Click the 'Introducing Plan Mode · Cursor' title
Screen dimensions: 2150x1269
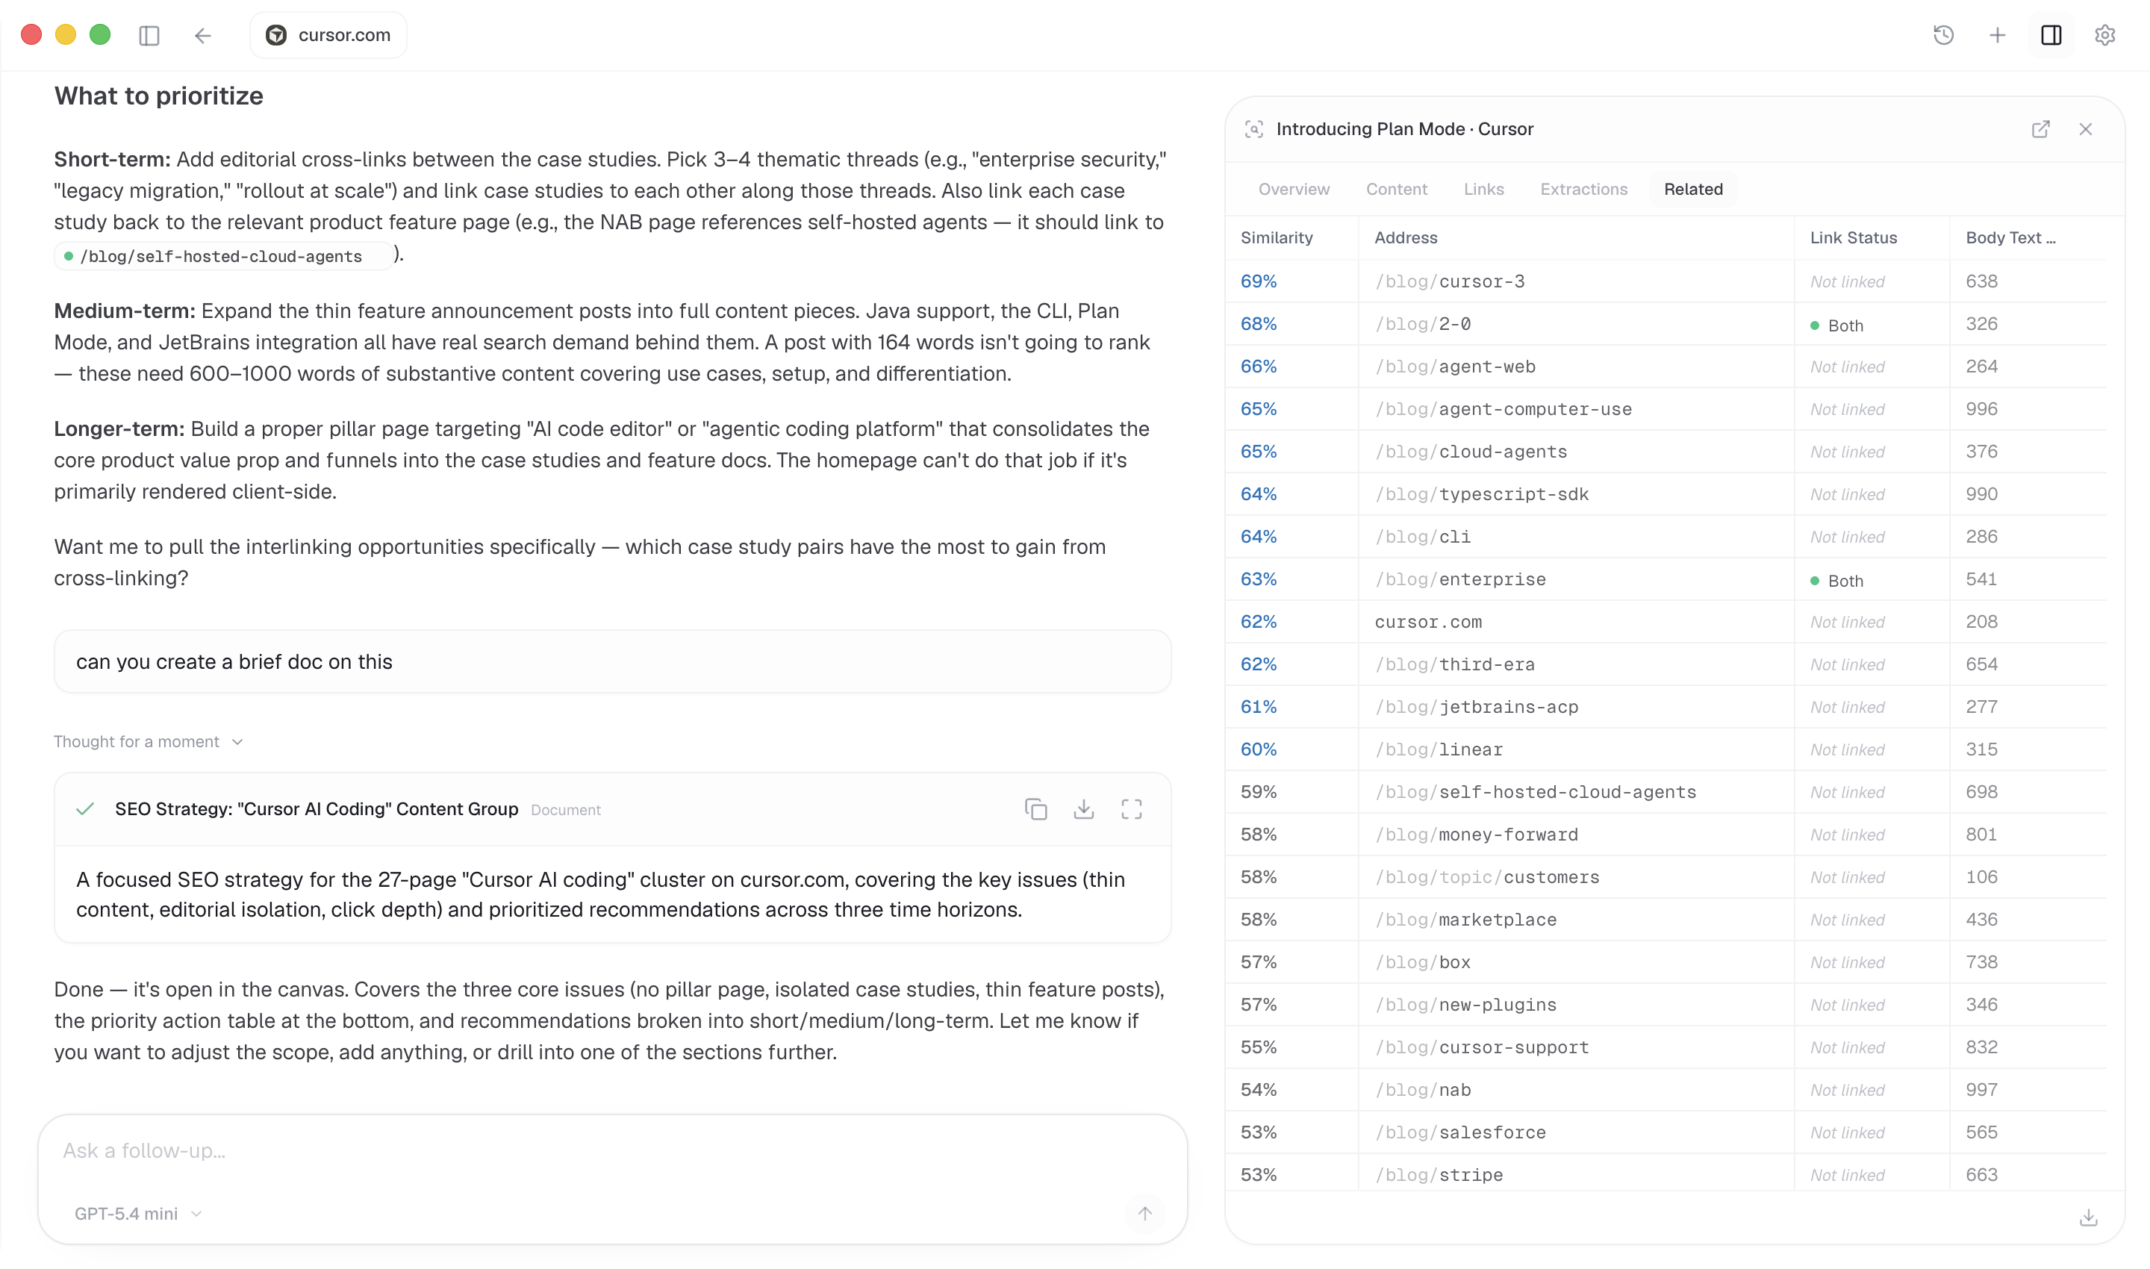pos(1405,129)
